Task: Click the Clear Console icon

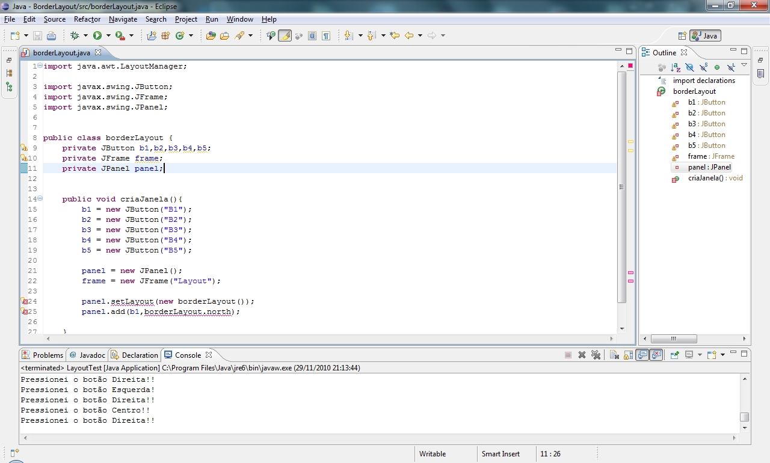Action: point(615,355)
